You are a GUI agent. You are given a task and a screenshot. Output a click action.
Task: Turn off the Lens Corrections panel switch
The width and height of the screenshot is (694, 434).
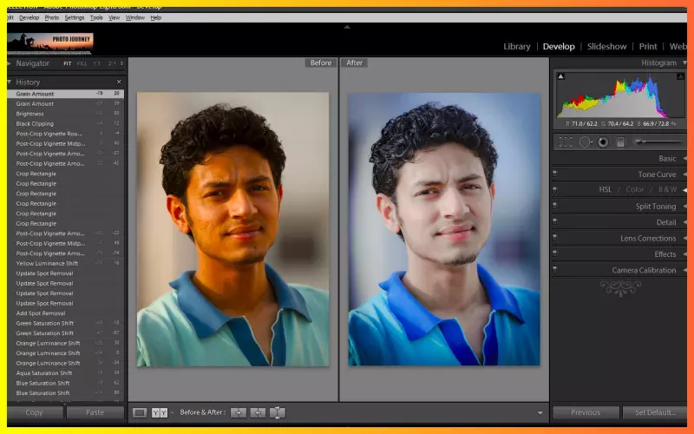pos(555,238)
